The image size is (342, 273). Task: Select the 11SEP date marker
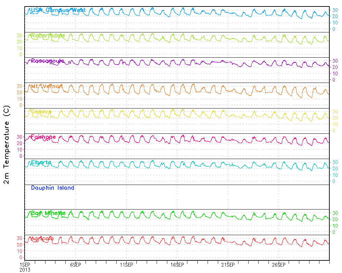click(x=126, y=265)
